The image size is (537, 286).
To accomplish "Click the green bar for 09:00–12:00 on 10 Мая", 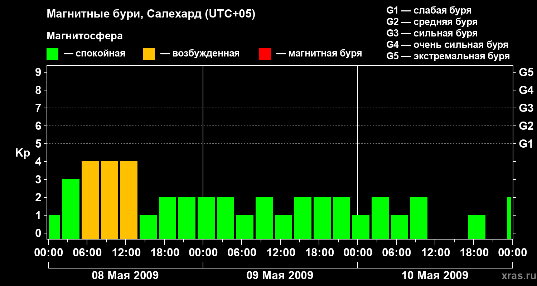I will click(x=419, y=218).
